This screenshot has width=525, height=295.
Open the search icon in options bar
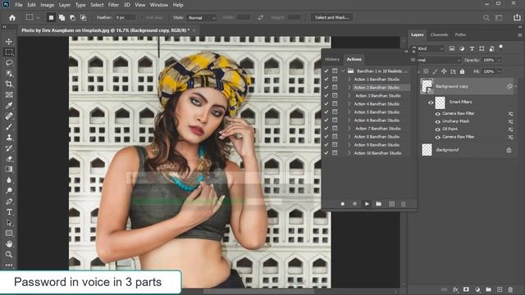pyautogui.click(x=486, y=17)
